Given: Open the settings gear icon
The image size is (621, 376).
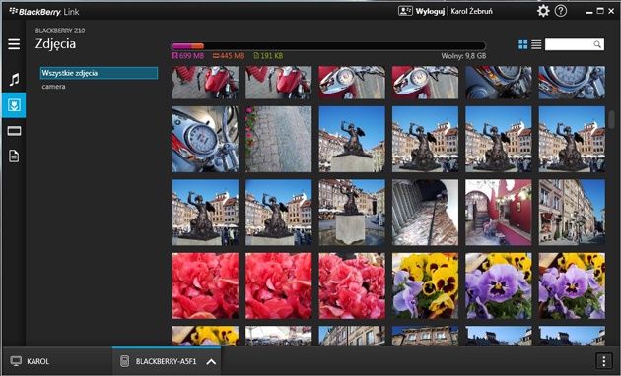Looking at the screenshot, I should 543,11.
